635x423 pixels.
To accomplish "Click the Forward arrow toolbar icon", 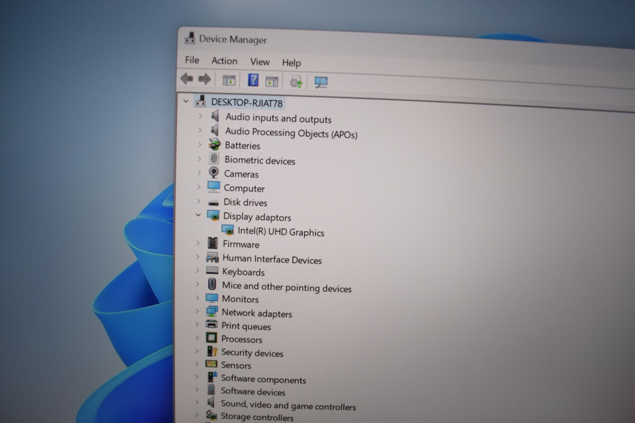I will tap(204, 79).
